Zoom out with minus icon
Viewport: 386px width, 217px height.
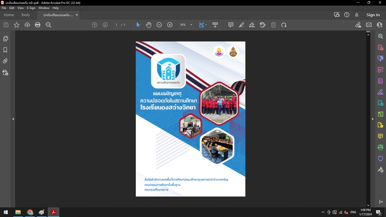159,25
